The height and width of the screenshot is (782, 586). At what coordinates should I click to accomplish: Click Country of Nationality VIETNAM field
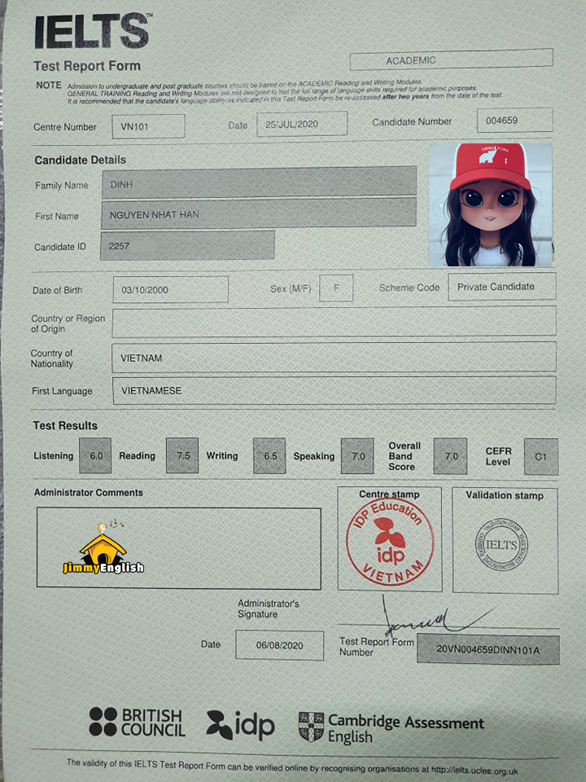pyautogui.click(x=334, y=357)
